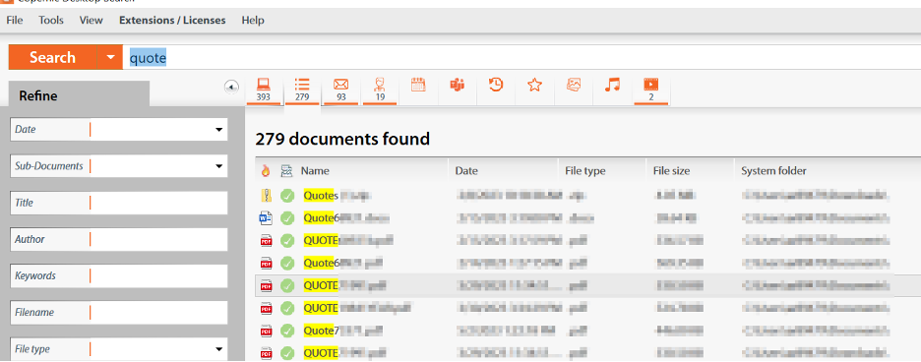Viewport: 921px width, 362px height.
Task: Click the 279 documents found heading
Action: [342, 140]
